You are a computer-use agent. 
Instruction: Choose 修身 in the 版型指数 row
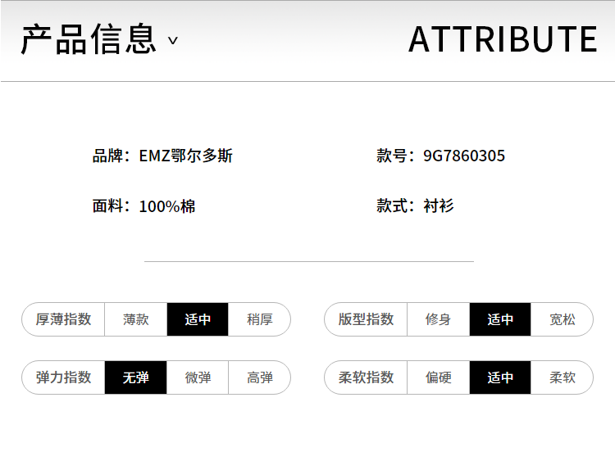438,319
